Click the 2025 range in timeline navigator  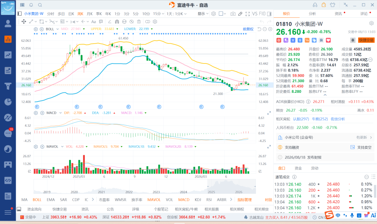coord(211,192)
